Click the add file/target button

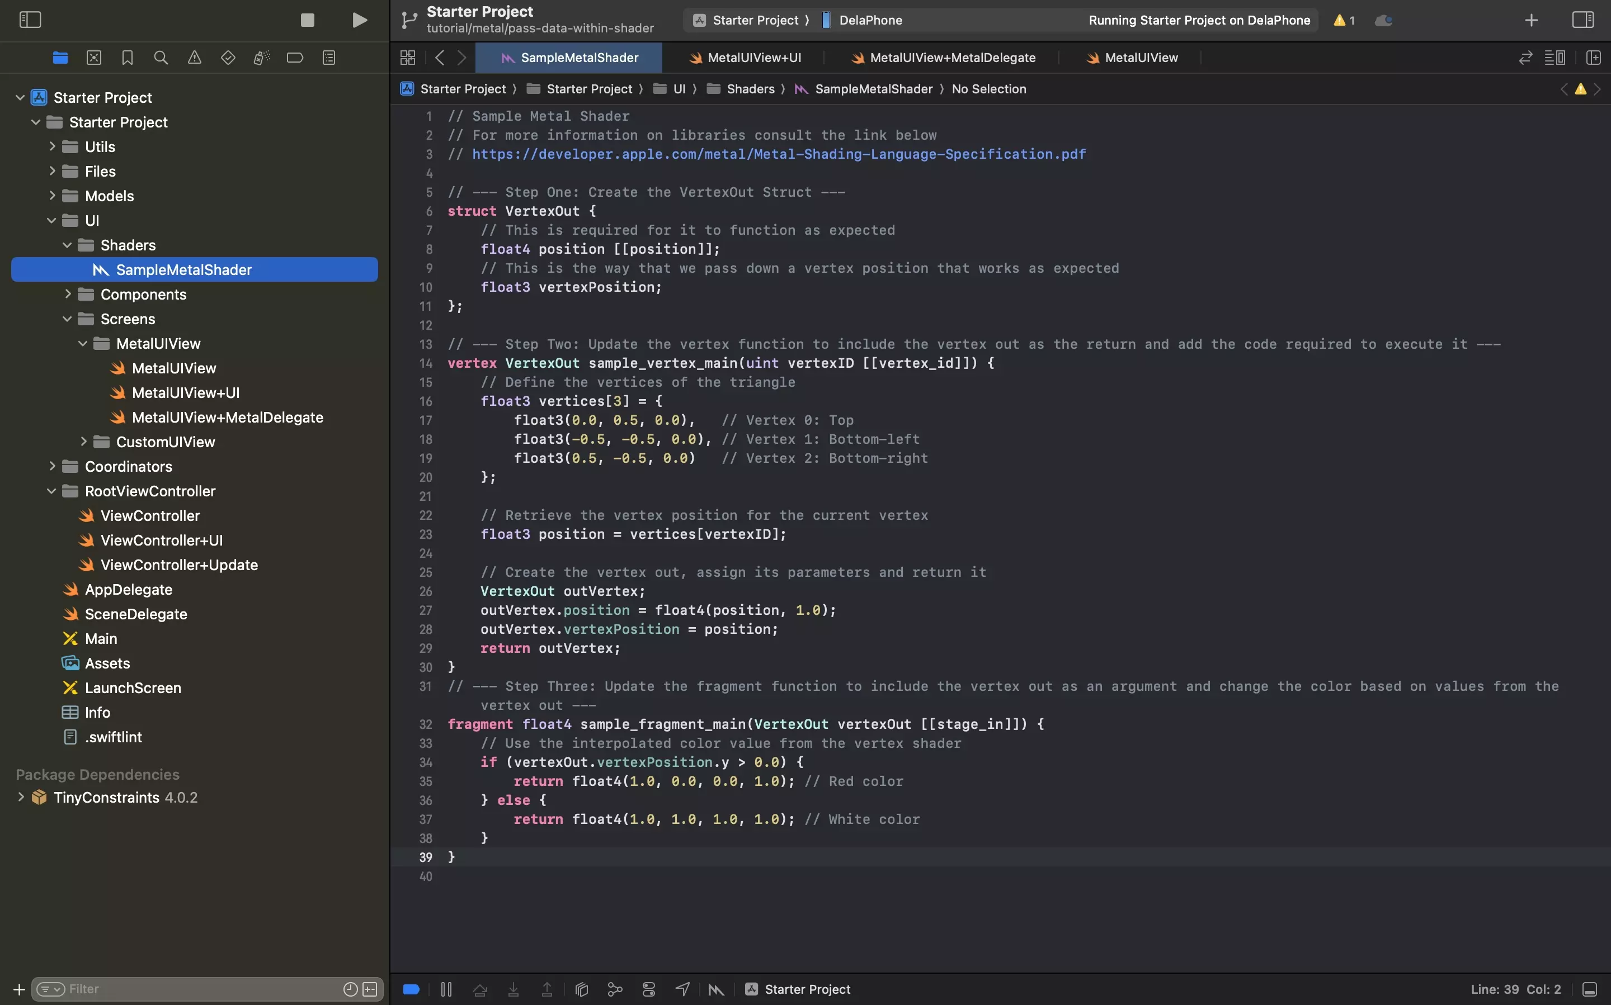[x=16, y=988]
